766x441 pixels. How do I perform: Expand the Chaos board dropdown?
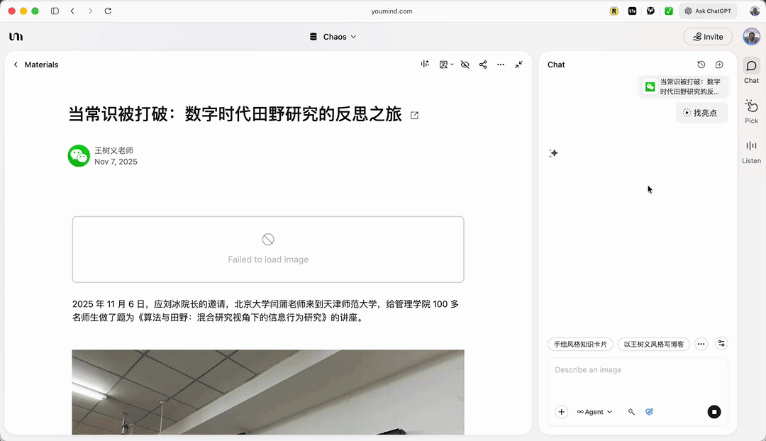pos(333,37)
